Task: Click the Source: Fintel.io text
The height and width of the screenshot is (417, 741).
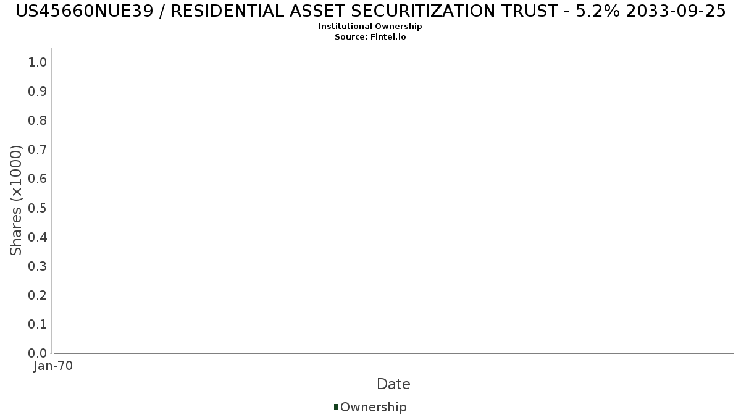Action: [370, 36]
